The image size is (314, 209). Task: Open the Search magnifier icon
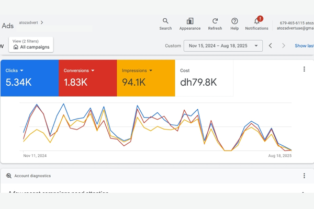pyautogui.click(x=165, y=21)
